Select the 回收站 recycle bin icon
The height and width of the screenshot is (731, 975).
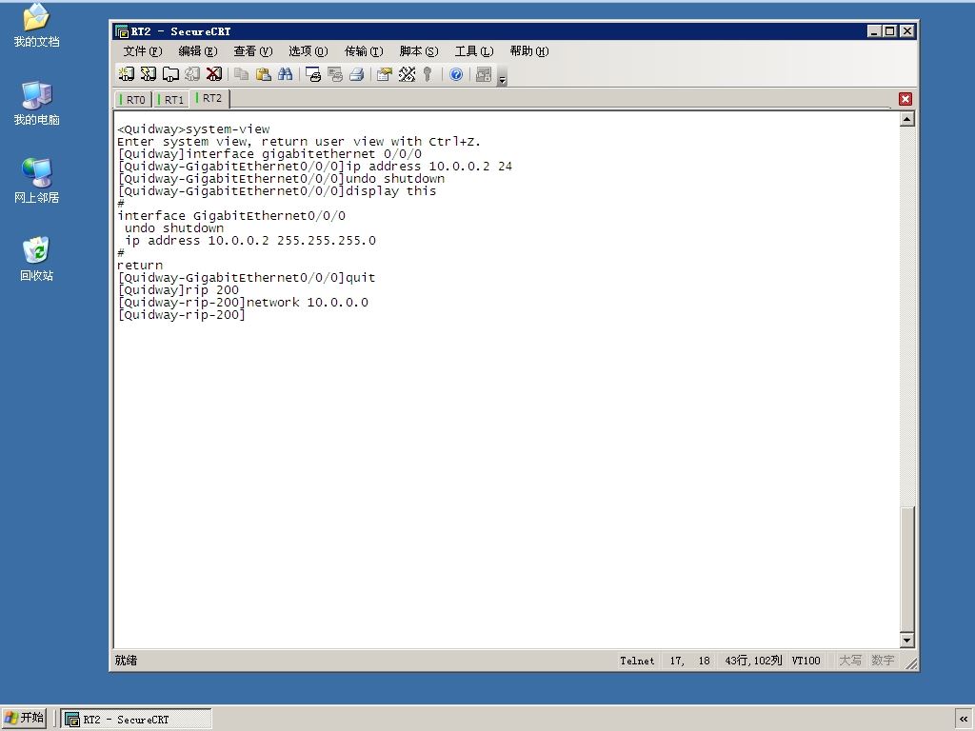pyautogui.click(x=36, y=259)
